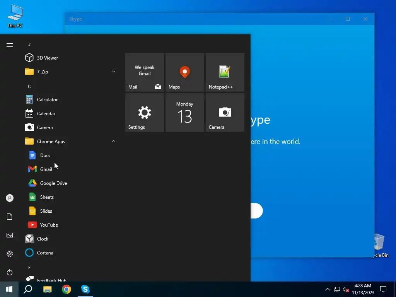
Task: Open the Google Drive Chrome app
Action: click(x=70, y=183)
